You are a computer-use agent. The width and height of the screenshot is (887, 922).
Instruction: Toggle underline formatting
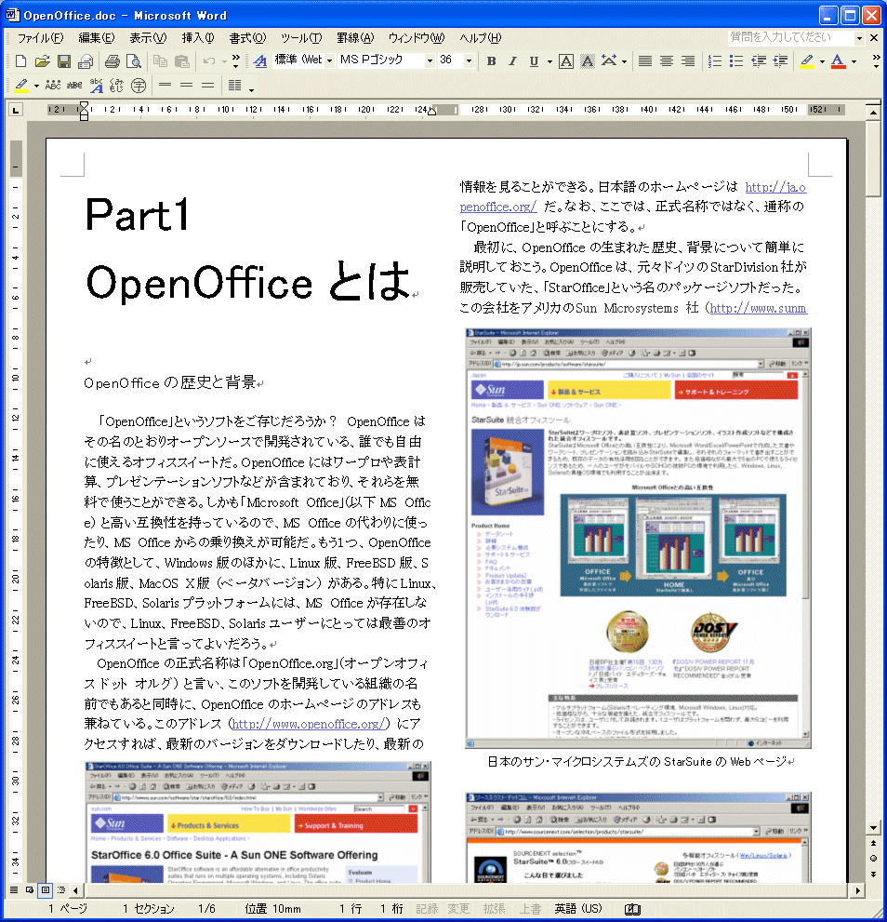pos(534,60)
